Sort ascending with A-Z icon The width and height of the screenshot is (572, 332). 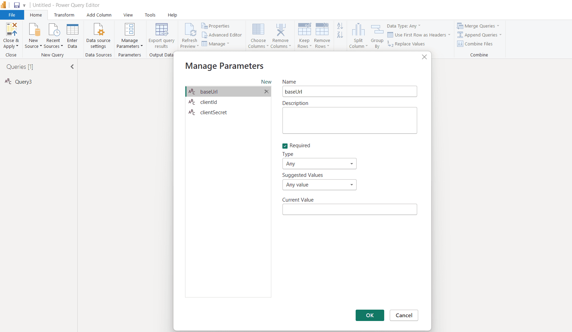tap(340, 26)
